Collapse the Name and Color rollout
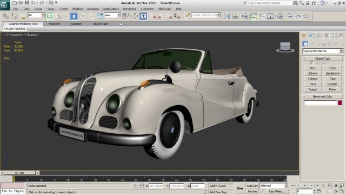This screenshot has width=346, height=195. point(322,96)
